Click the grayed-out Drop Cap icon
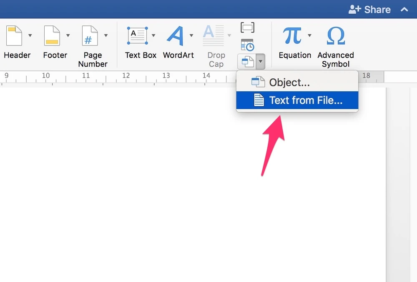The image size is (417, 282). tap(214, 36)
